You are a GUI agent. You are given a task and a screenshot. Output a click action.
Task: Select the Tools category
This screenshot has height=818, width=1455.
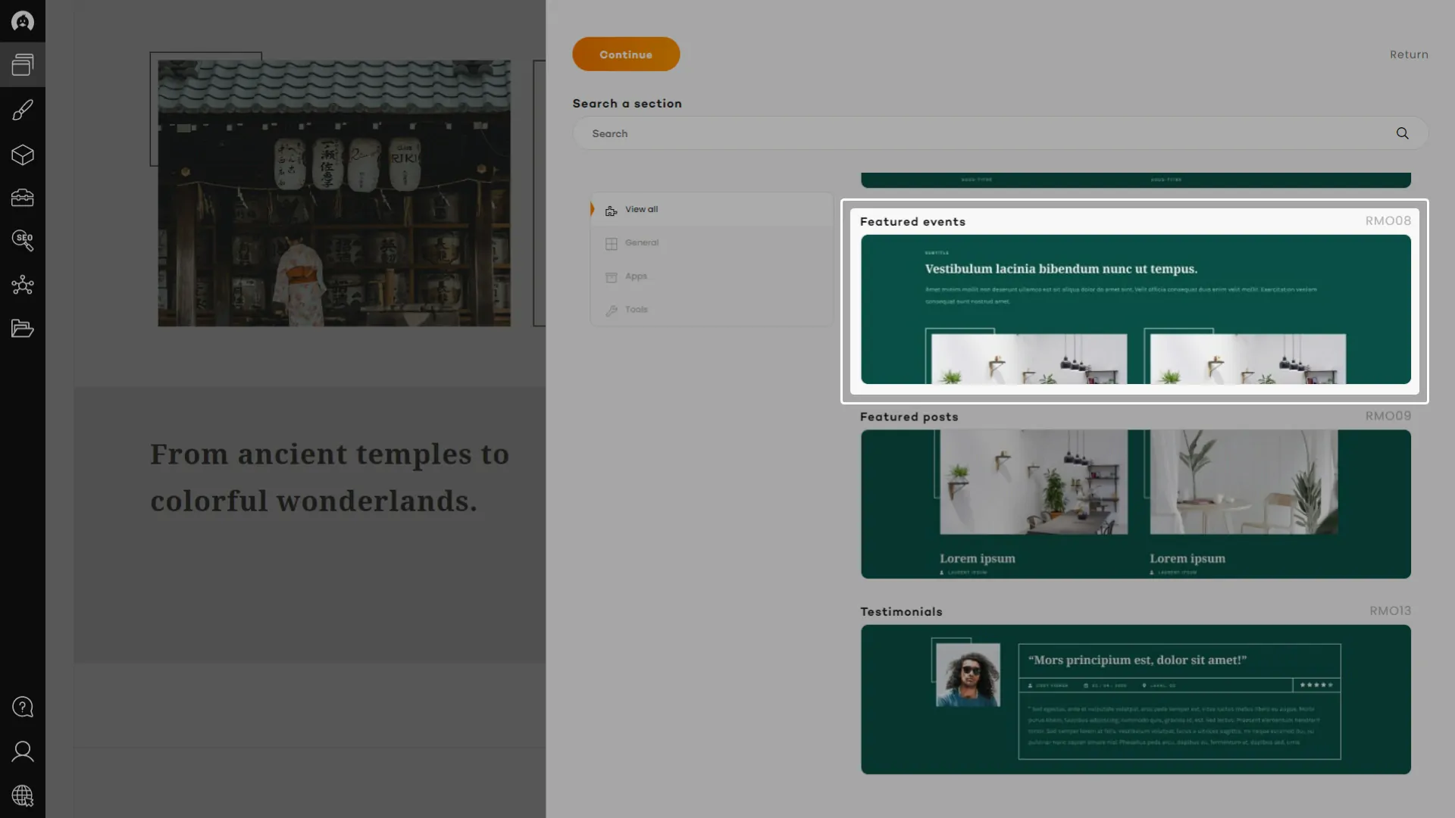(x=636, y=310)
